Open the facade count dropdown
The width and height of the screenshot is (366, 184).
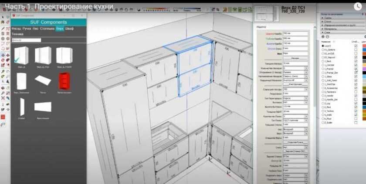click(296, 68)
